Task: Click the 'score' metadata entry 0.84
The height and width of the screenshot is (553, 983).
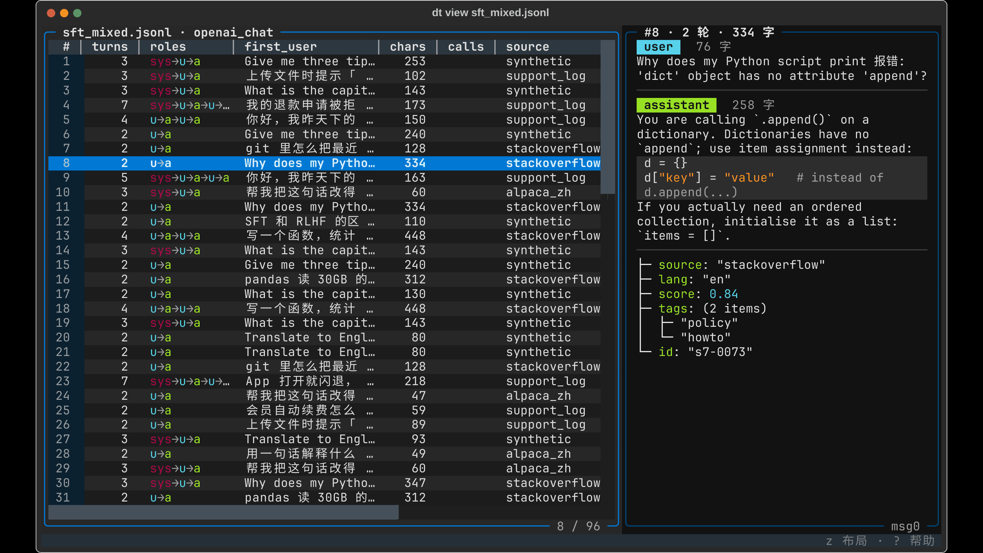Action: pos(698,294)
